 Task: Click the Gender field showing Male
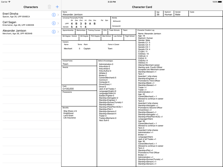pos(181,13)
